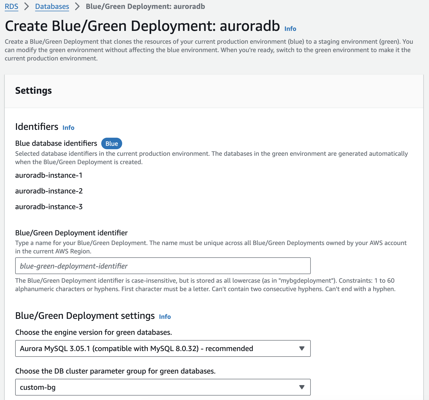Viewport: 429px width, 400px height.
Task: Focus the Blue/Green Deployment identifier field
Action: tap(163, 266)
